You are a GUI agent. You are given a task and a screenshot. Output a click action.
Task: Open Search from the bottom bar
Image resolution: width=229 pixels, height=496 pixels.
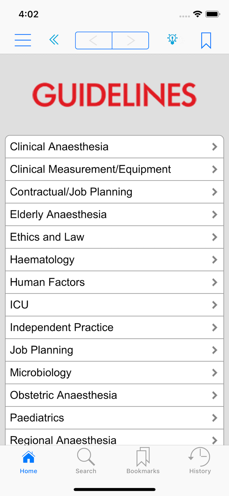tap(86, 461)
